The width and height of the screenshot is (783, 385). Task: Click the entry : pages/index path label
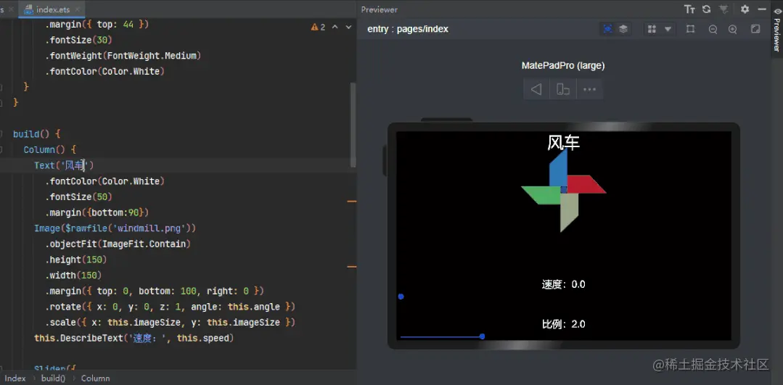[408, 29]
